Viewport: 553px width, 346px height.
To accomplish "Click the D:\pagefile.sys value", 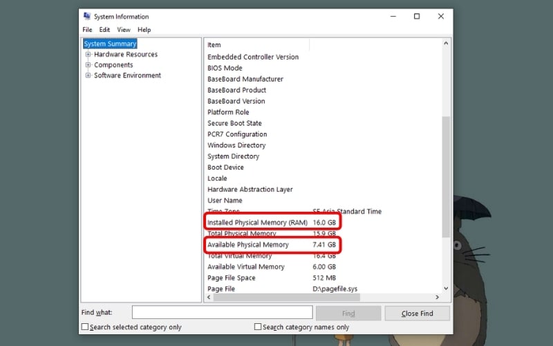I will [x=335, y=289].
